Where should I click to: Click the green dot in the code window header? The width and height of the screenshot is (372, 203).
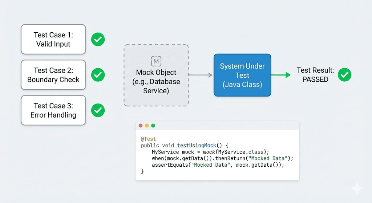point(153,126)
